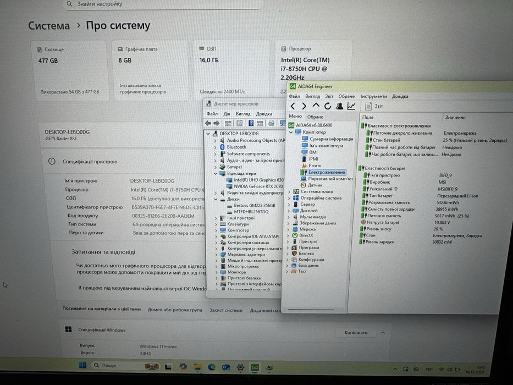Click Device Manager help question icon
The height and width of the screenshot is (385, 513).
click(251, 123)
